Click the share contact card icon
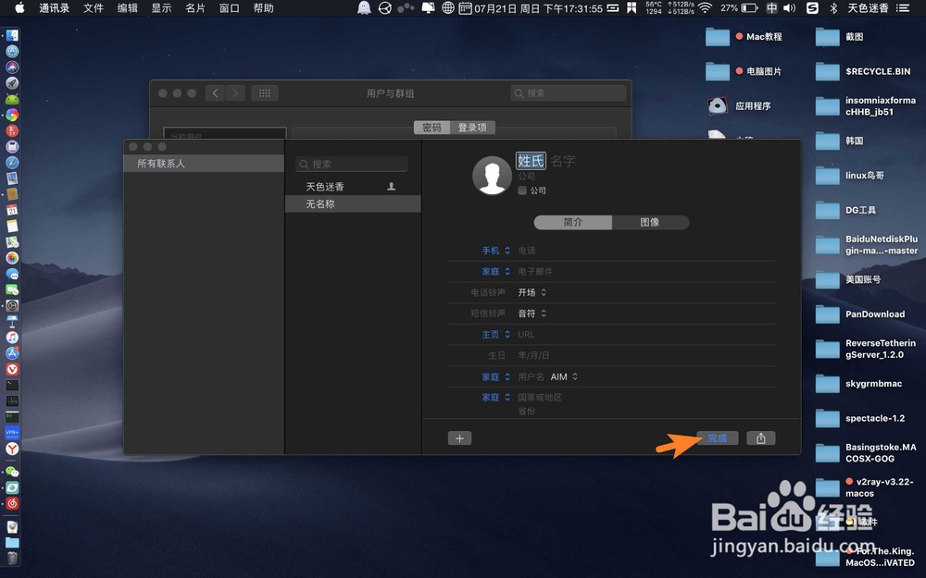Viewport: 926px width, 578px height. pos(760,438)
